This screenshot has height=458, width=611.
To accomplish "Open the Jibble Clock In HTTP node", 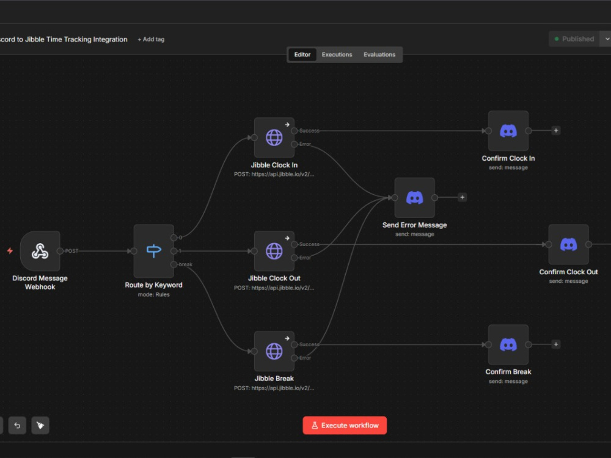I will coord(274,137).
